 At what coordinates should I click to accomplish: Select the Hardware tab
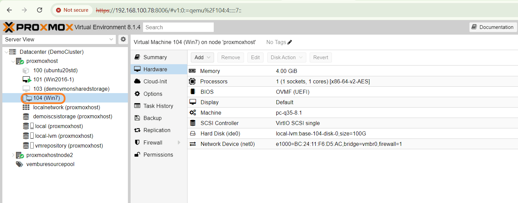pyautogui.click(x=159, y=69)
